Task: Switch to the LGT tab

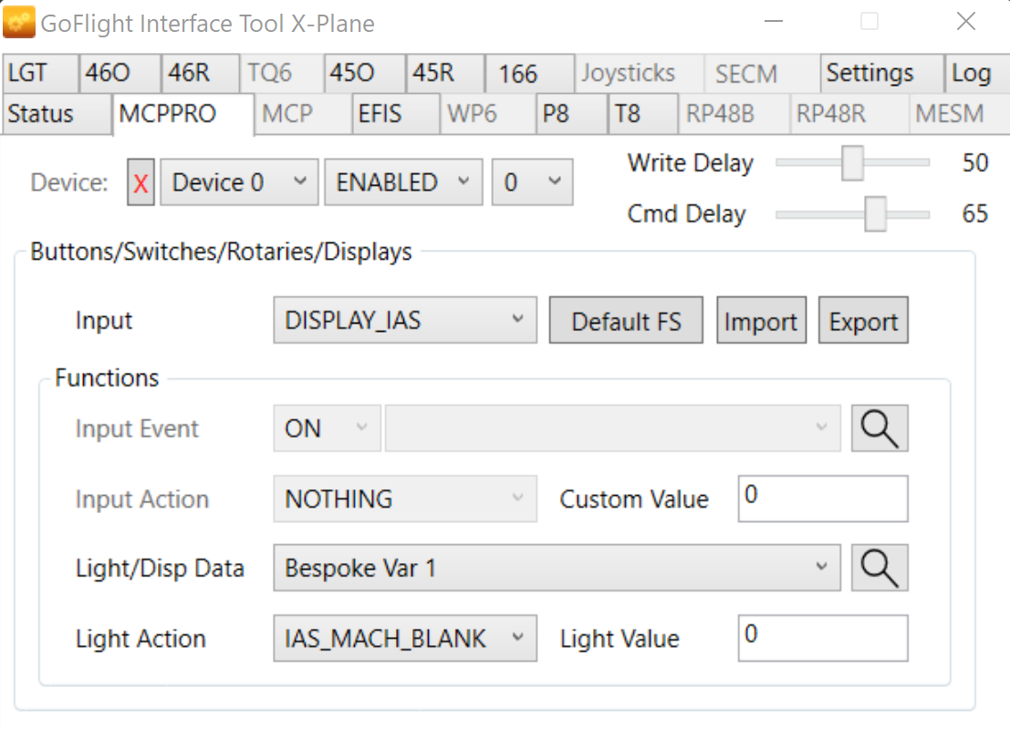Action: (40, 73)
